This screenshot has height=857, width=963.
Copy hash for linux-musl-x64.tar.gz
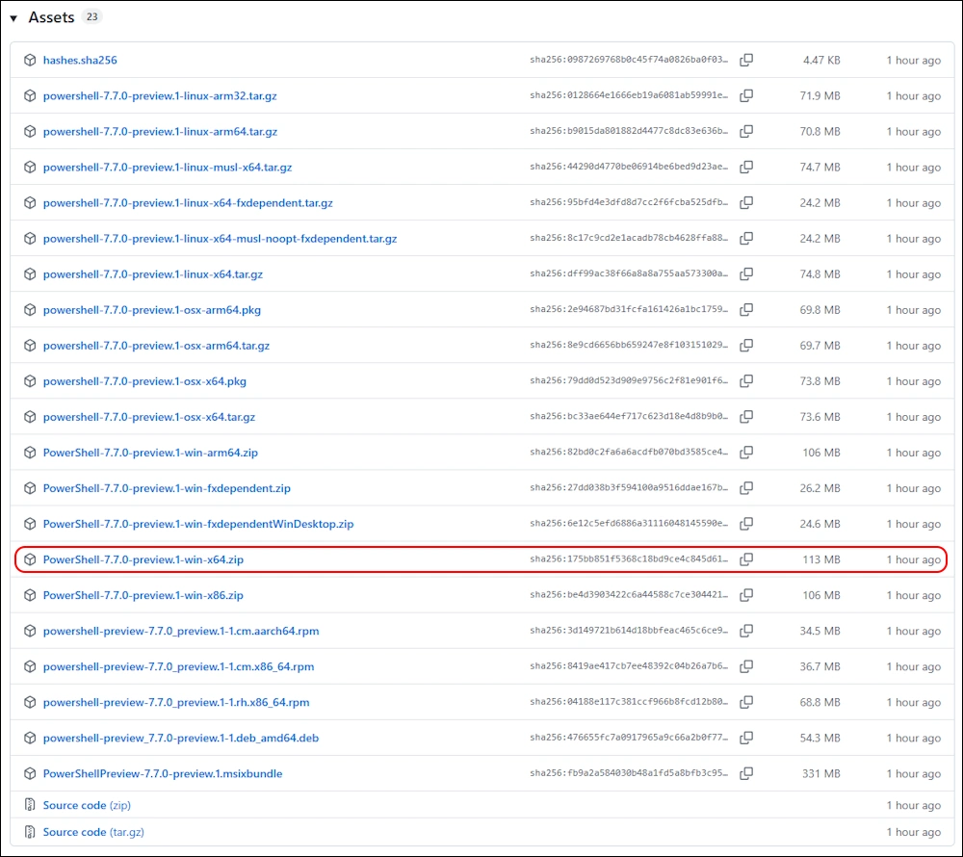point(746,167)
